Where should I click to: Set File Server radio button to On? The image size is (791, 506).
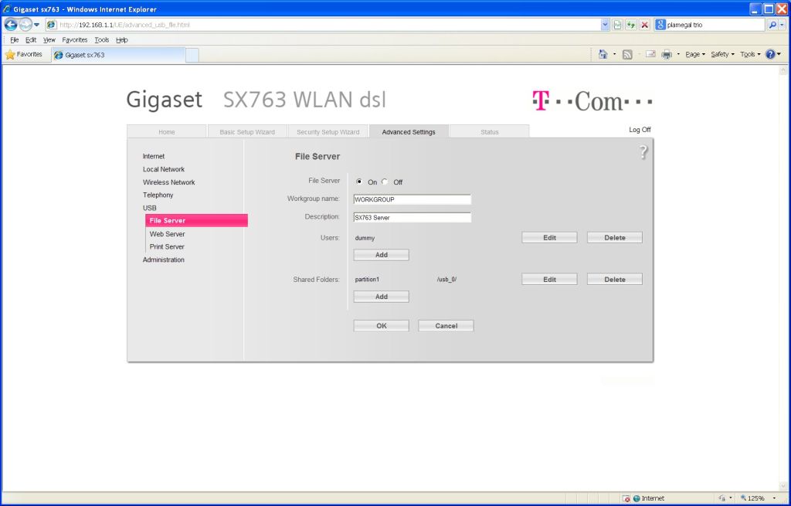tap(359, 182)
